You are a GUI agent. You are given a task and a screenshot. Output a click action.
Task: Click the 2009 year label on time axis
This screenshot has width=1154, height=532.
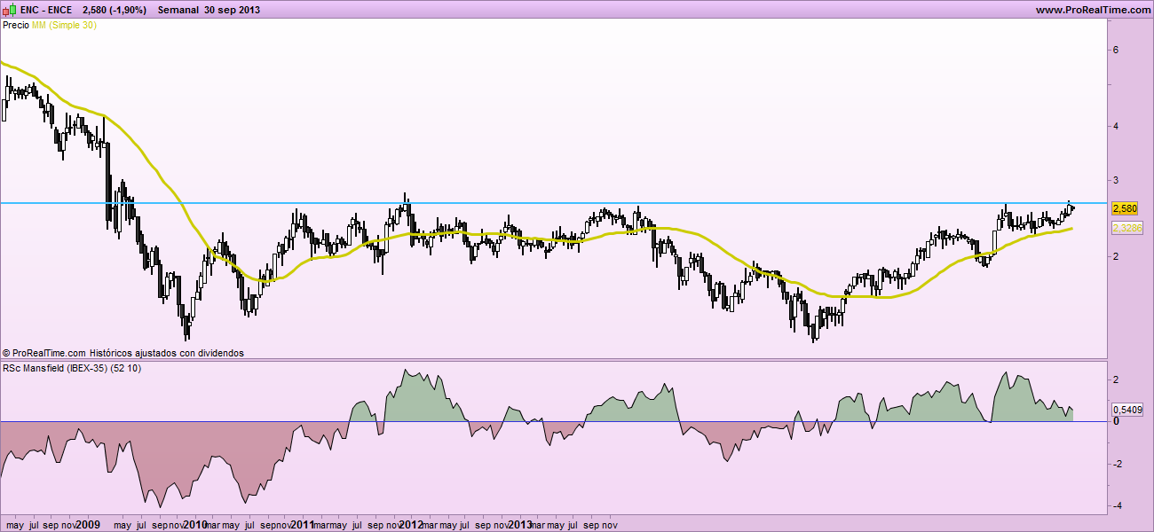(x=87, y=525)
